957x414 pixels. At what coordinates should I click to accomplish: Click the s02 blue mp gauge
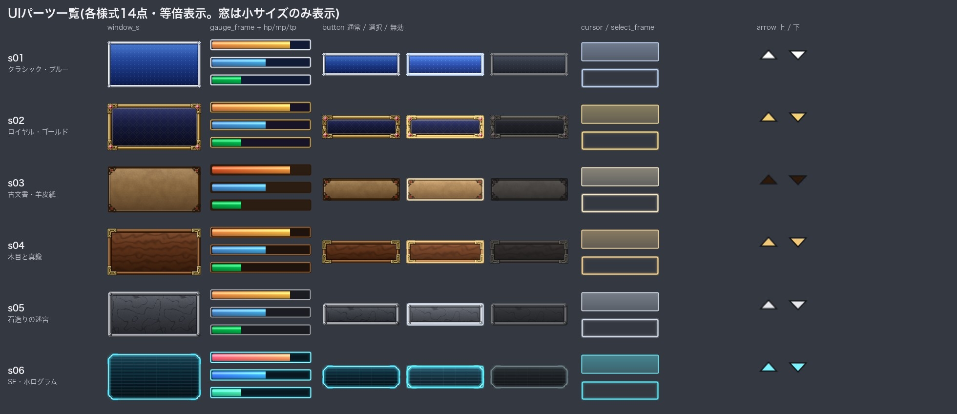261,125
